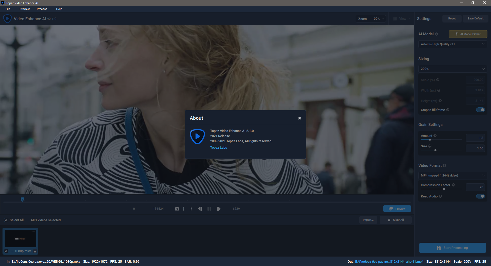Click the start frame number 0

(x=134, y=209)
